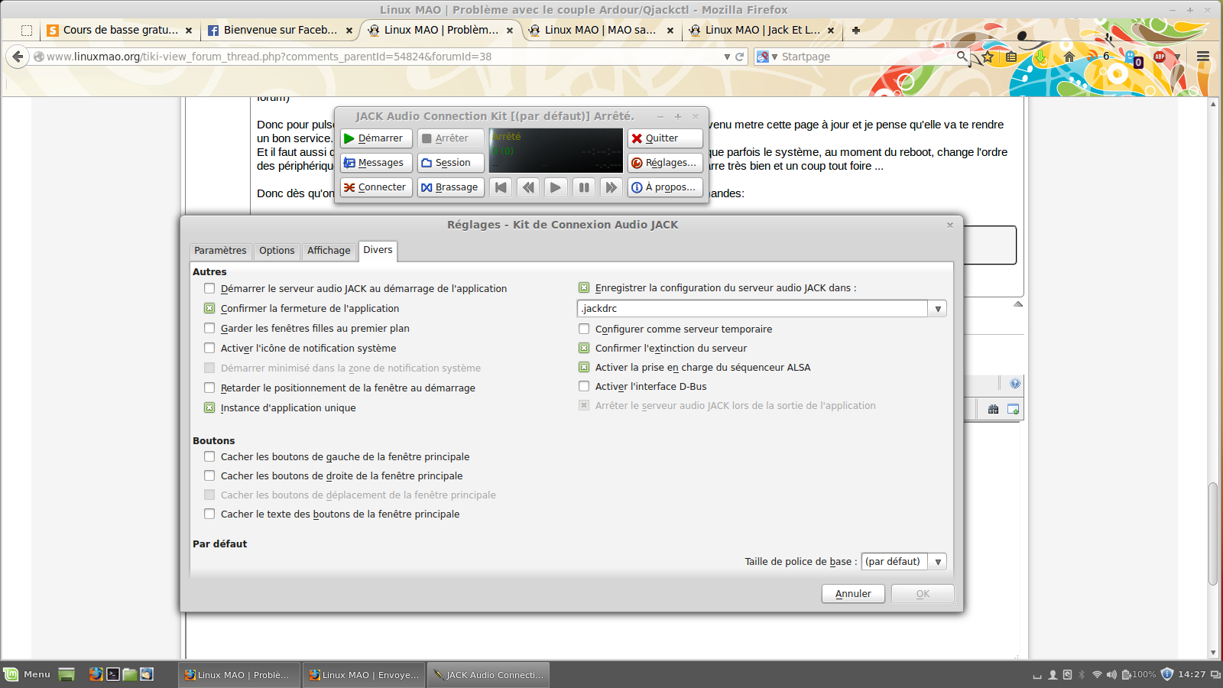
Task: Click the Wi-Fi network tray icon
Action: pyautogui.click(x=1097, y=674)
